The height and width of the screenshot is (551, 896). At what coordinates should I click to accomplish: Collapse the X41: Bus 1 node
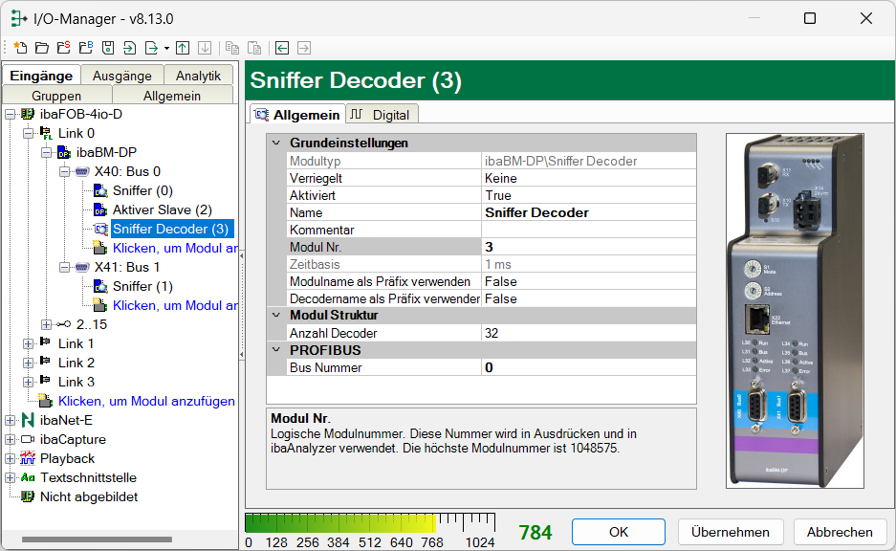[65, 268]
